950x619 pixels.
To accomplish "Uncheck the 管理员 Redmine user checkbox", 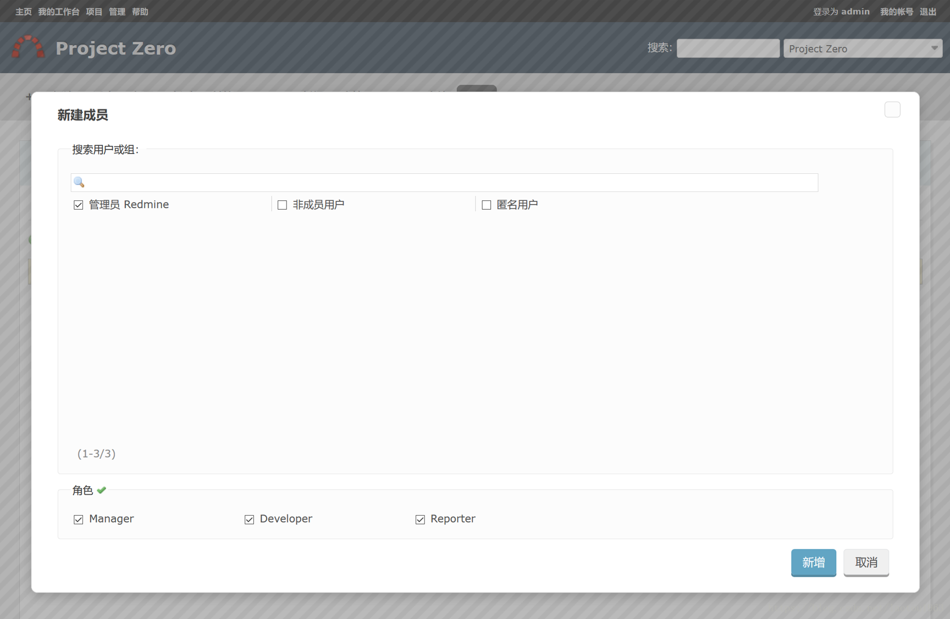I will [x=79, y=205].
